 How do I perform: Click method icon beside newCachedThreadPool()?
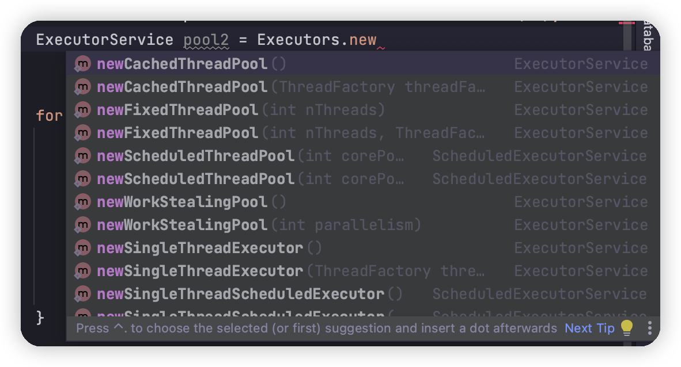pos(82,64)
